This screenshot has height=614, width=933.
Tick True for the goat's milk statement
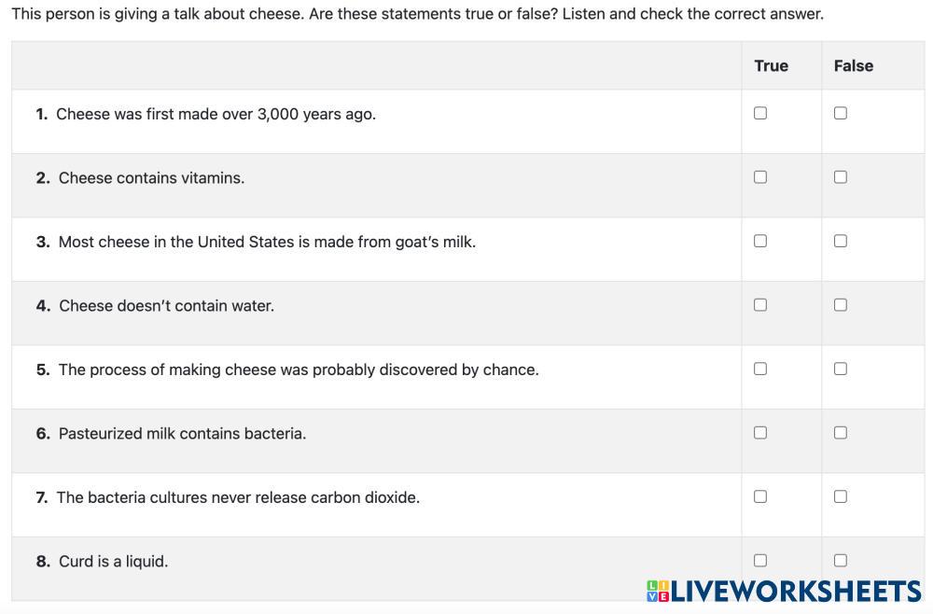coord(760,241)
